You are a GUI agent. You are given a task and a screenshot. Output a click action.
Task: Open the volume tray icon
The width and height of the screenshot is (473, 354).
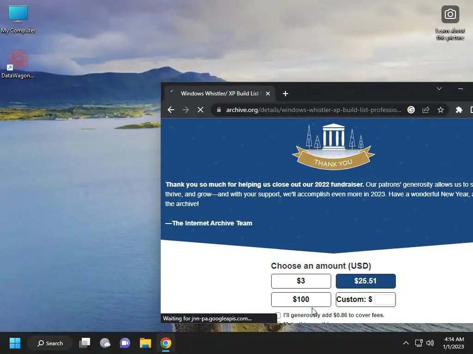point(430,343)
